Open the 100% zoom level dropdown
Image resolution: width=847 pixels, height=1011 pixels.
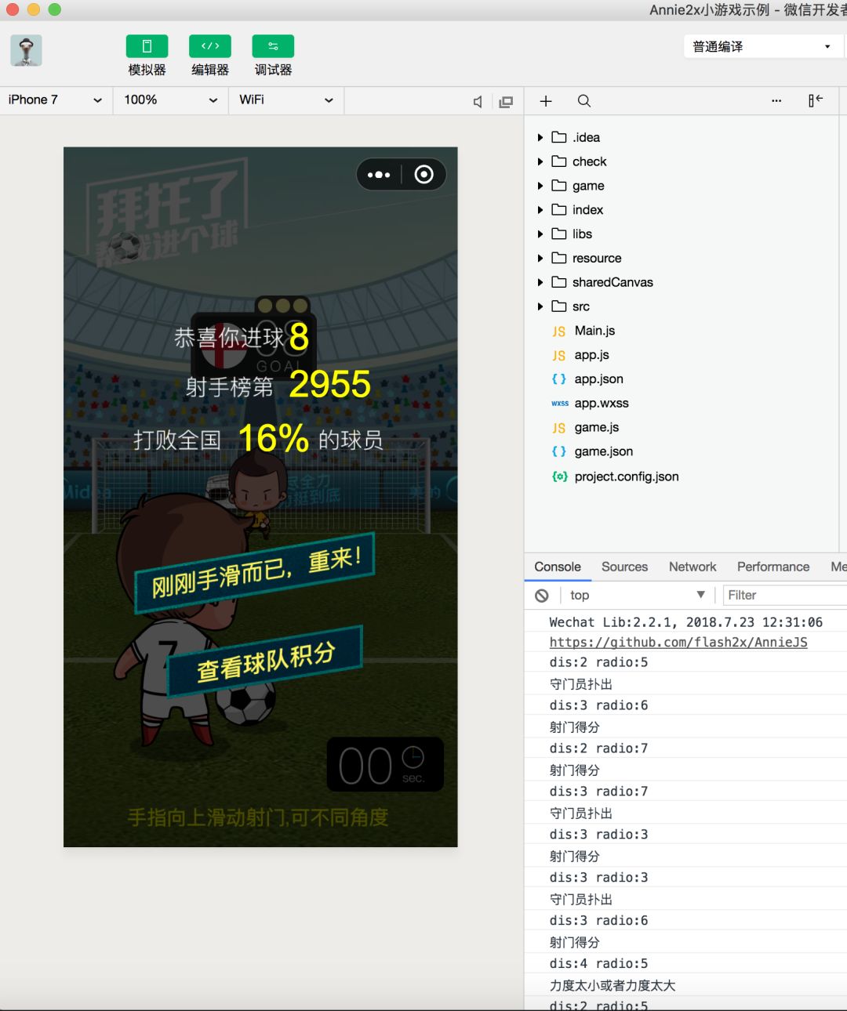(x=171, y=100)
